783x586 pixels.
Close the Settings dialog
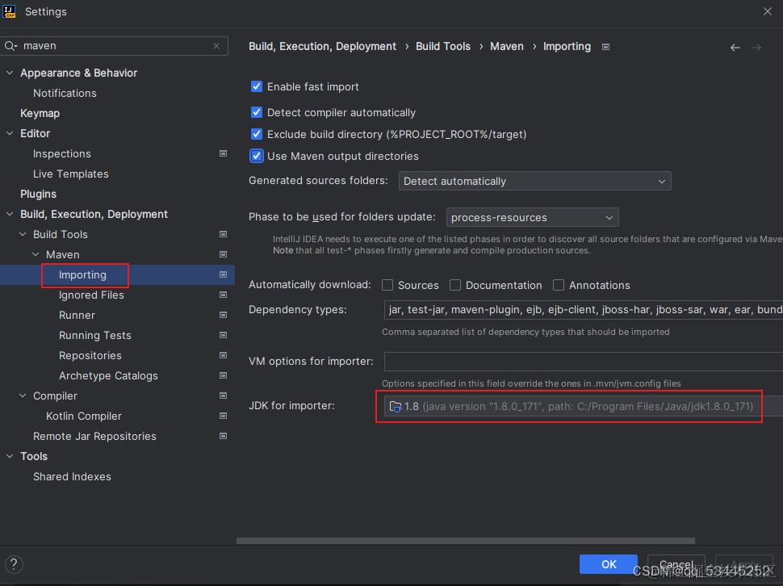pyautogui.click(x=768, y=11)
